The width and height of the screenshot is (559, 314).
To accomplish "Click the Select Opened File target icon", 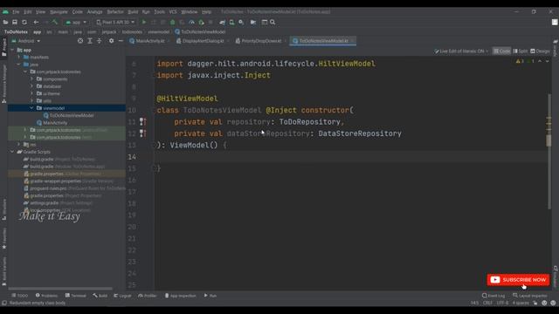I will coord(80,41).
